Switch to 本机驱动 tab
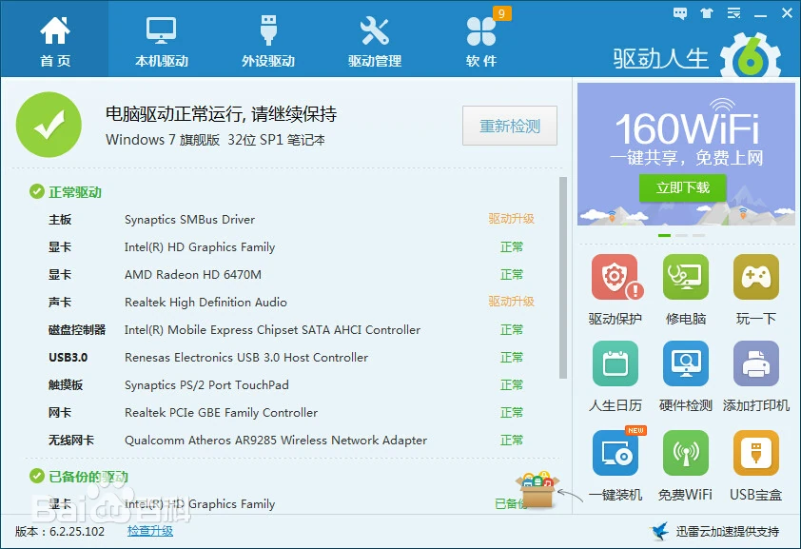The height and width of the screenshot is (549, 801). [x=162, y=40]
